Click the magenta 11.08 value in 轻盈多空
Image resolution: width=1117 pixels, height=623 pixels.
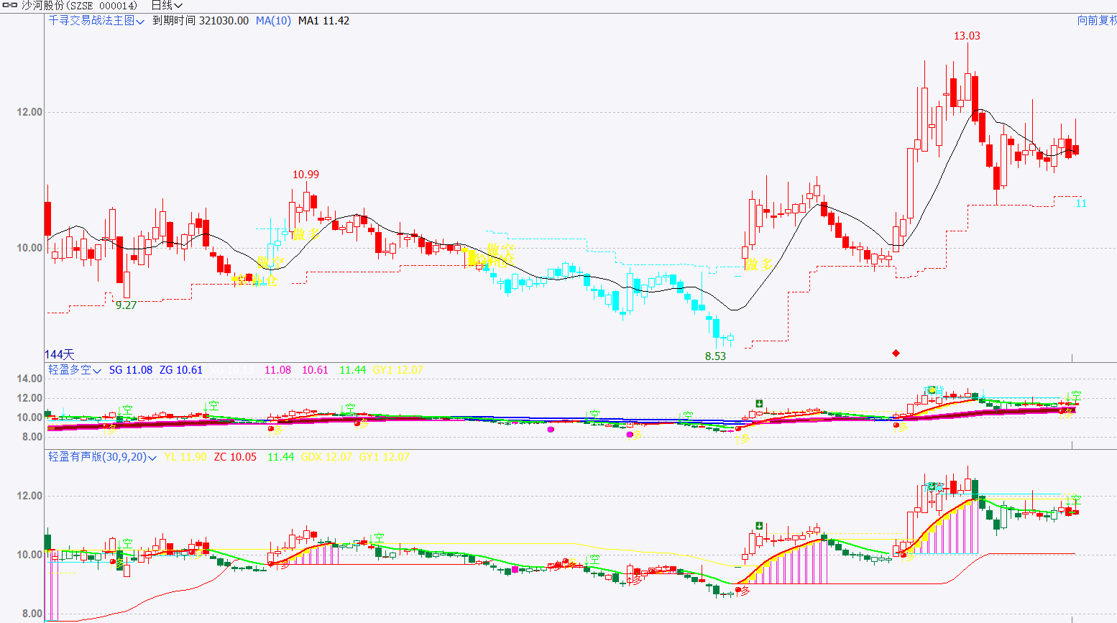(x=277, y=370)
